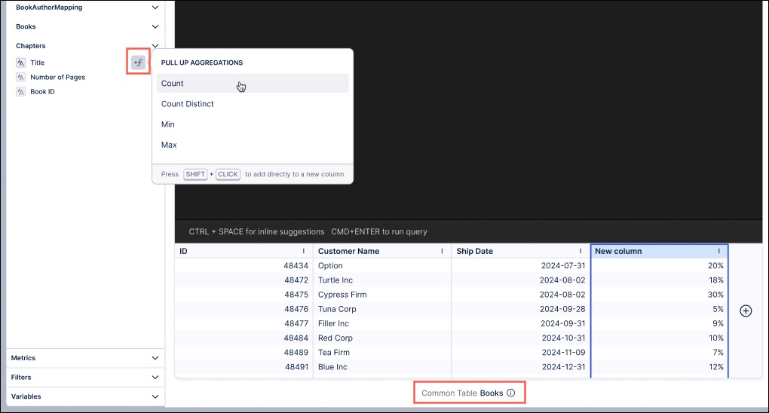Click the function icon next to Title
Screen dimensions: 769x413
click(138, 63)
